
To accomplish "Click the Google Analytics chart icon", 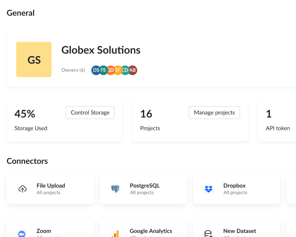I will (115, 233).
